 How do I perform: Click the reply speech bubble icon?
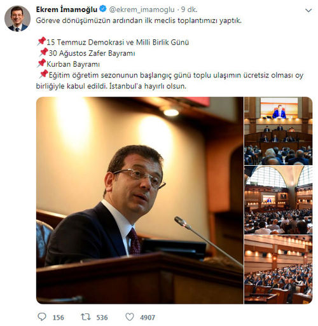[42, 317]
